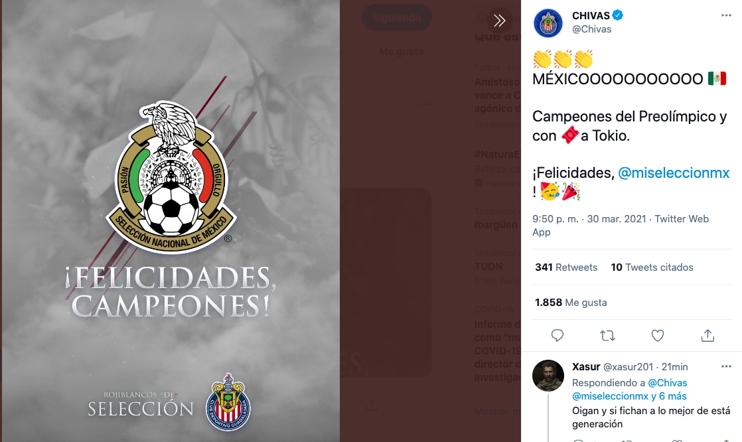Open the @miseleccionmx mention link

[x=674, y=173]
